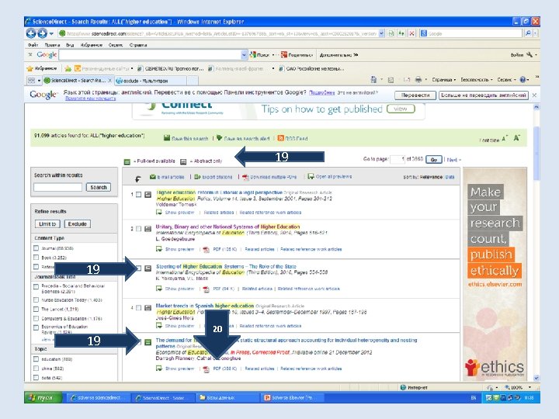Refresh the page using the green refresh icon
Image resolution: width=559 pixels, height=419 pixels.
[401, 33]
